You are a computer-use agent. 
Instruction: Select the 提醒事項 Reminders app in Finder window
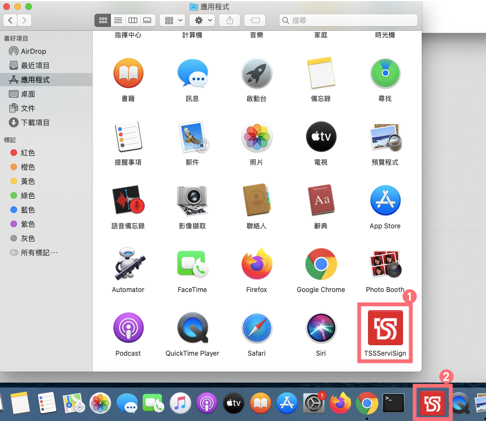(129, 137)
